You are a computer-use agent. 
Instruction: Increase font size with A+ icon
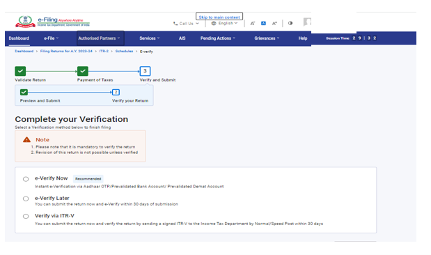274,24
